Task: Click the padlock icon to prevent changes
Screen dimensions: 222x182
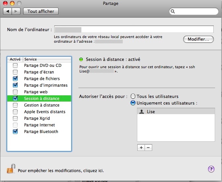Action: tap(11, 169)
